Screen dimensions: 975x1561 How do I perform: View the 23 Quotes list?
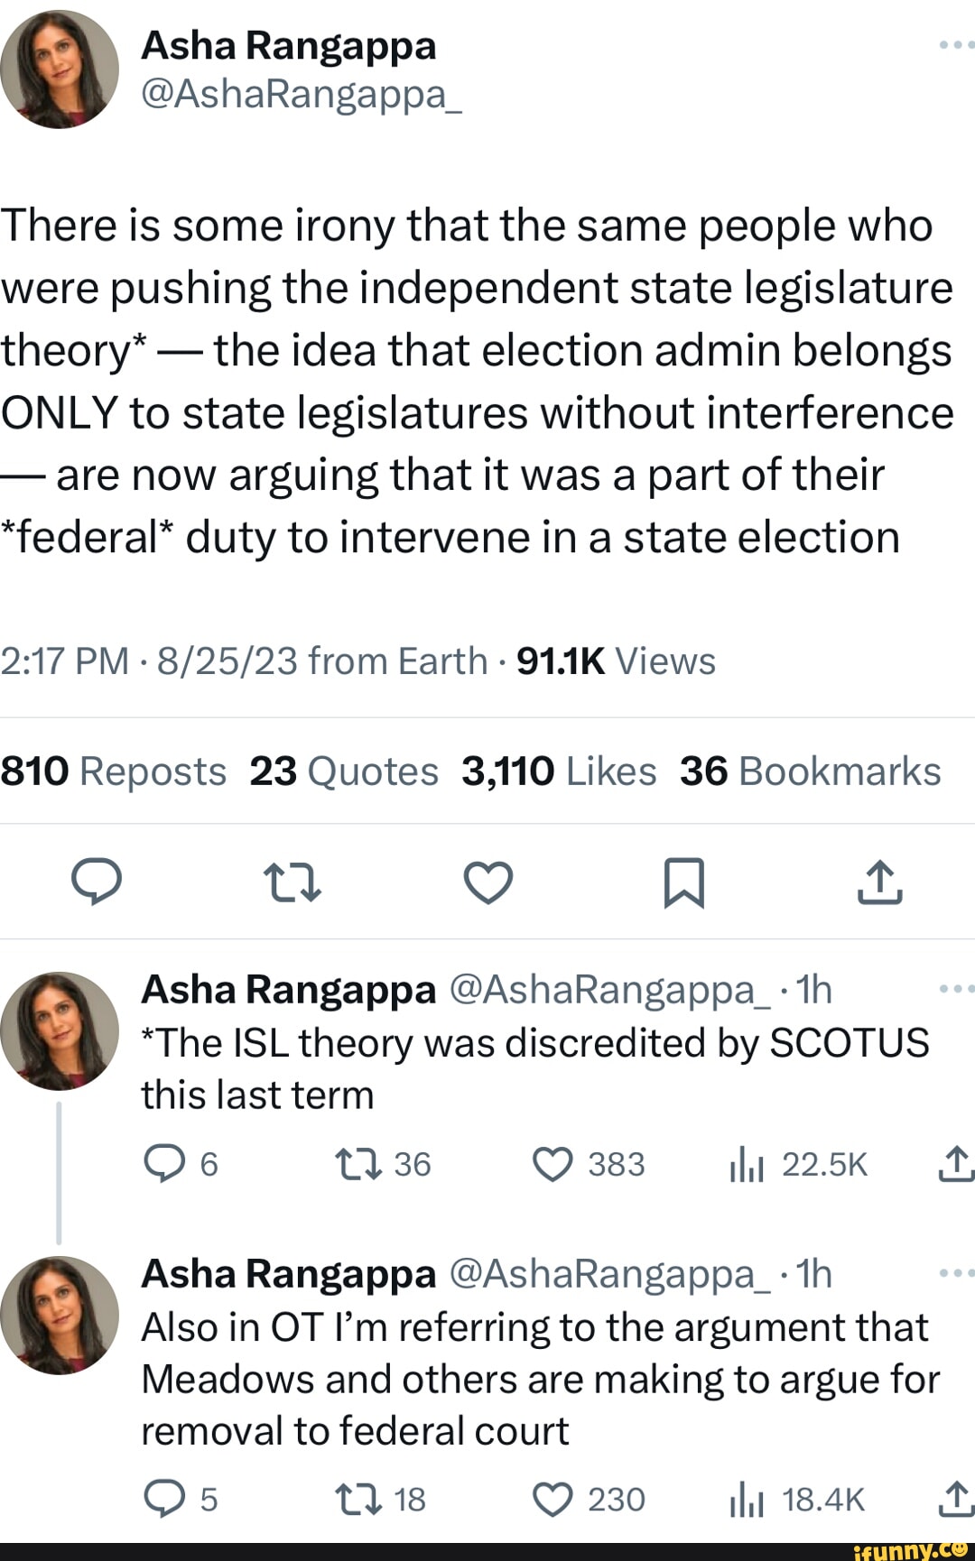344,771
